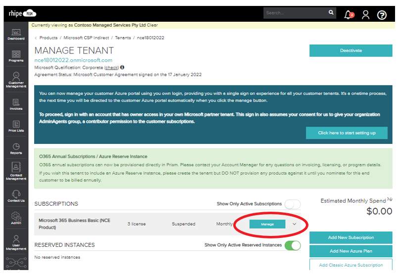Click Add New Azure Plan
The width and height of the screenshot is (400, 275).
click(351, 251)
